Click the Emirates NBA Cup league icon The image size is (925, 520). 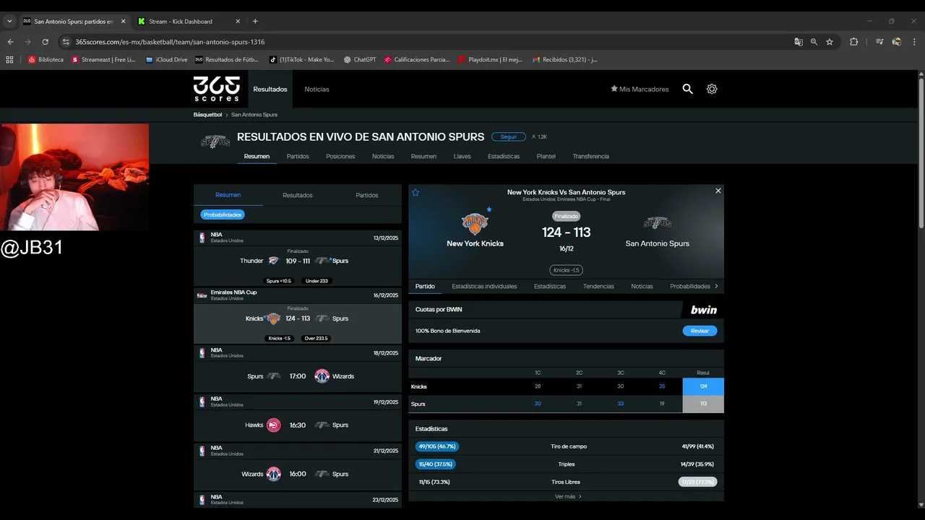coord(202,295)
